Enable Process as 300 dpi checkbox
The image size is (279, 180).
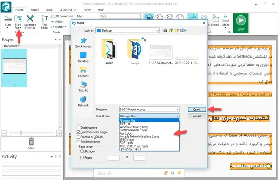(78, 137)
